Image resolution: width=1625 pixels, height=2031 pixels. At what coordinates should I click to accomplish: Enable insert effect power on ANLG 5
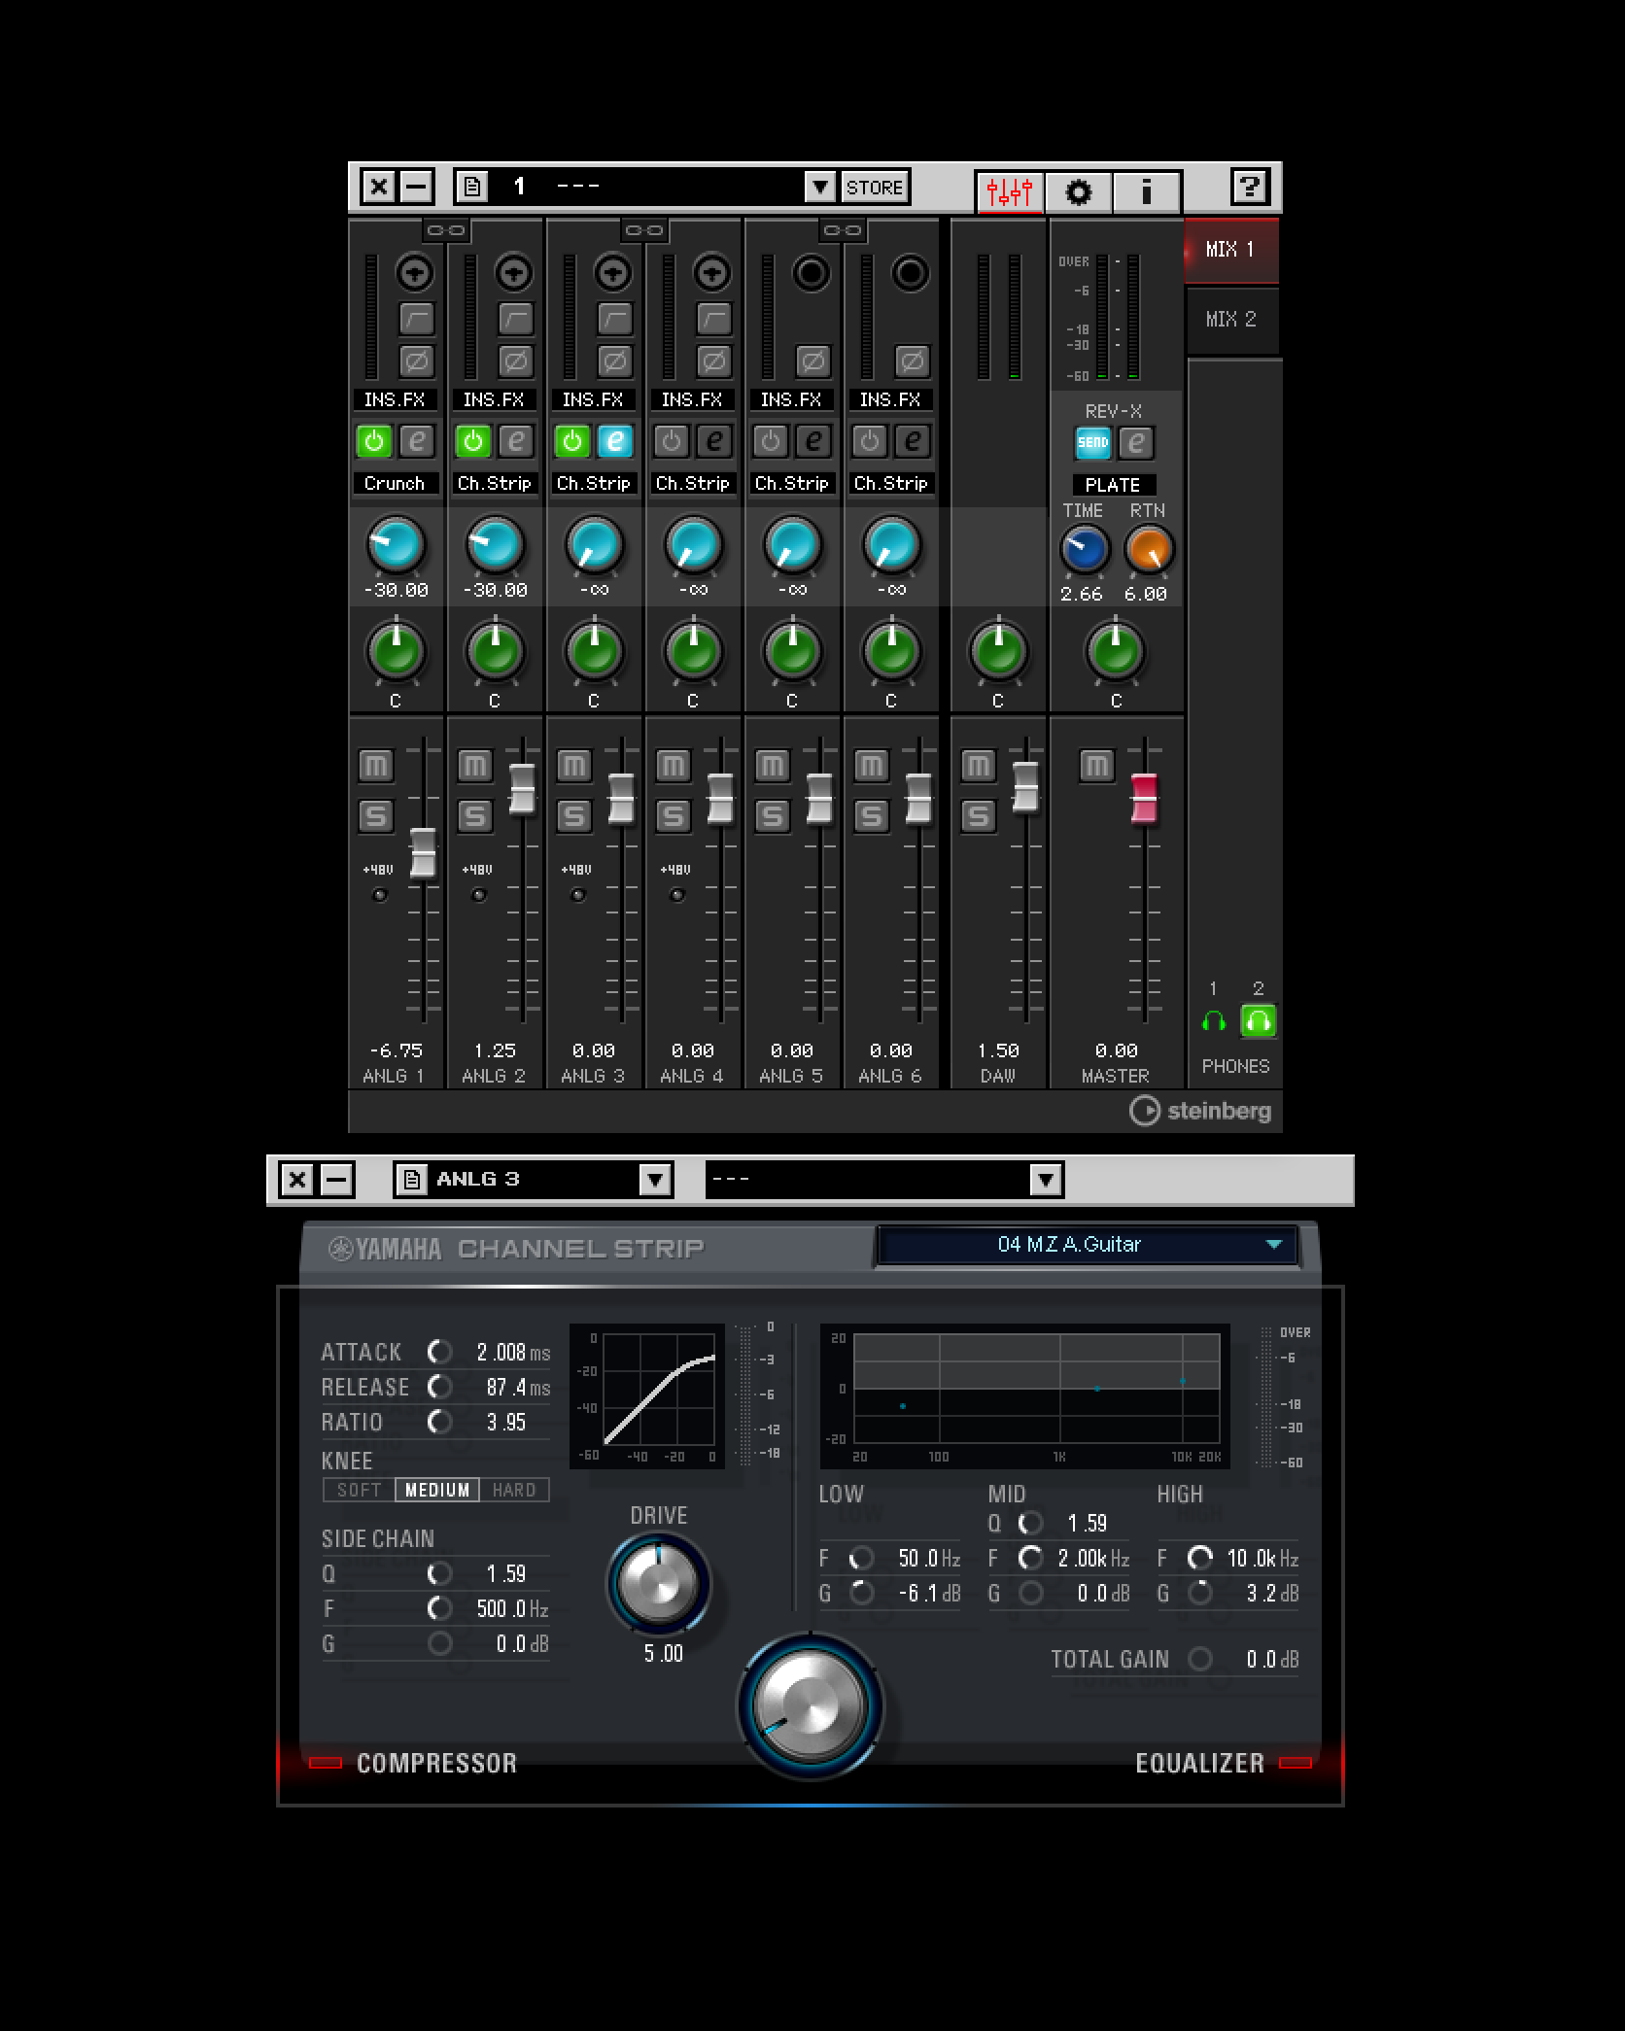(771, 441)
